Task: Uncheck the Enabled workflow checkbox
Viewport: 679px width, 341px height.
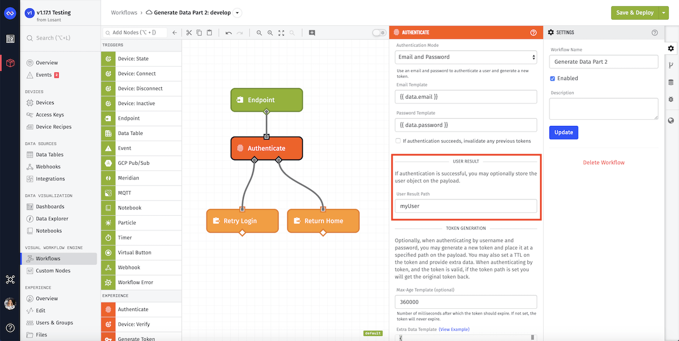Action: pos(553,78)
